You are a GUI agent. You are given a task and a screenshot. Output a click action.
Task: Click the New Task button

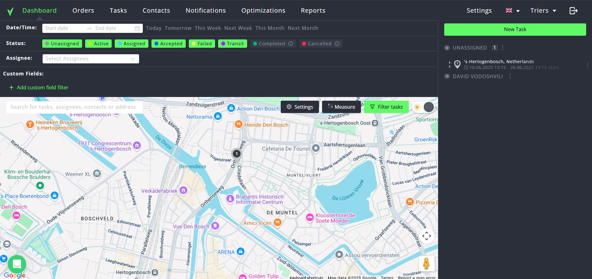[515, 29]
